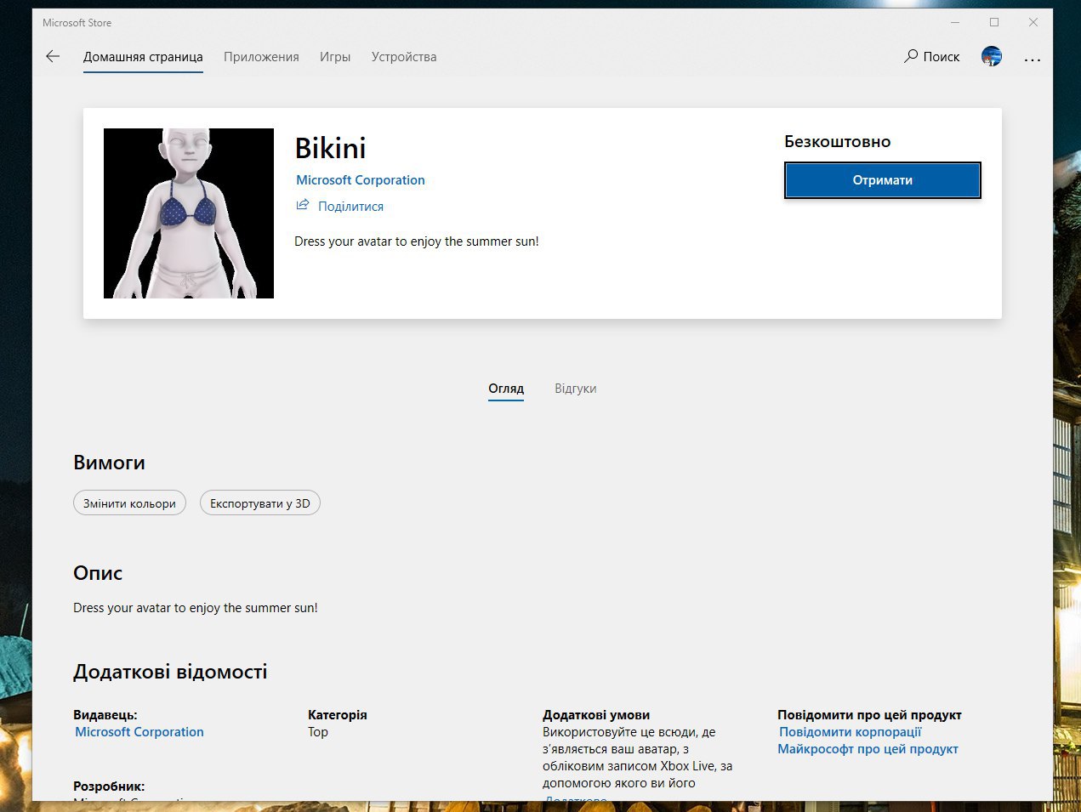
Task: Open Microsoft Corporation link under Видавець
Action: click(x=139, y=732)
